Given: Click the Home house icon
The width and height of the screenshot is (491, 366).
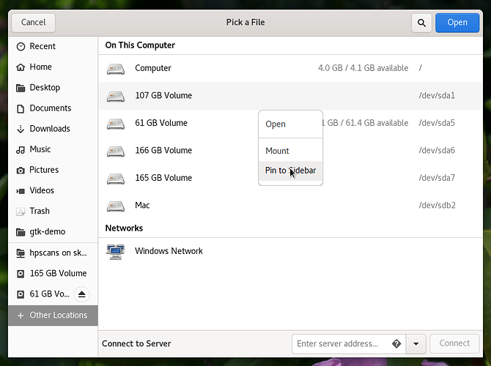Looking at the screenshot, I should [x=21, y=67].
